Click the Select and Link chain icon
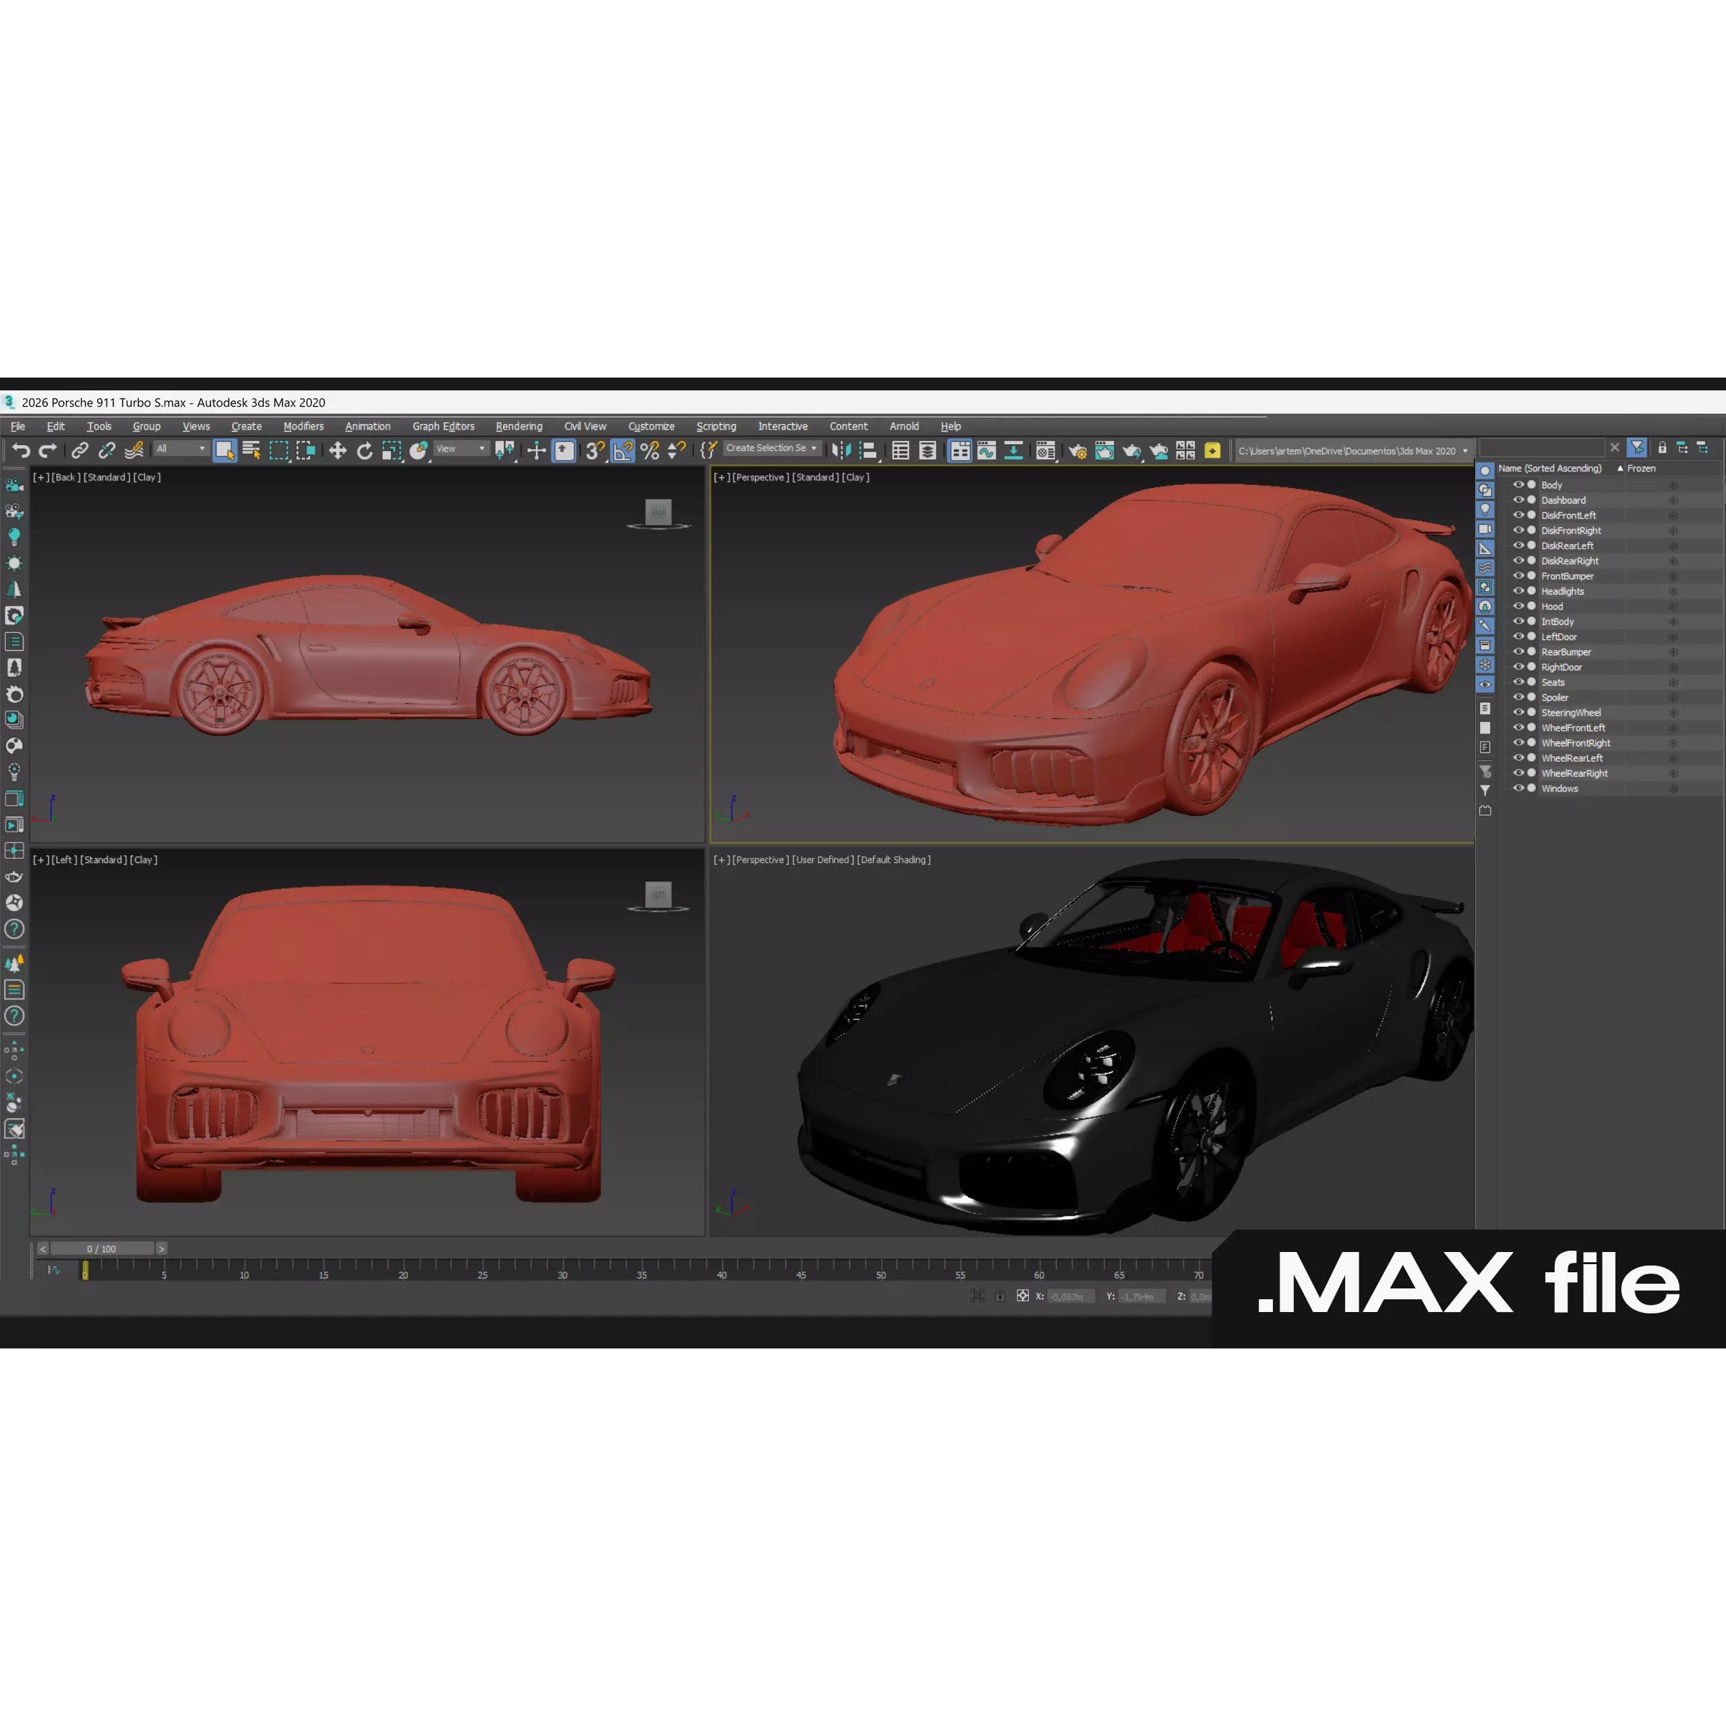The image size is (1726, 1726). click(80, 451)
